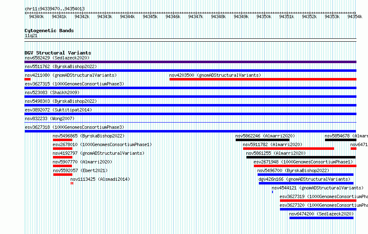Open esv3627320 variant label
This screenshot has width=368, height=234.
(324, 205)
